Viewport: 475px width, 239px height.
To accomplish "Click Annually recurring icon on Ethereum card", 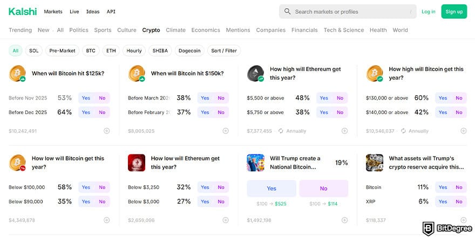I will coord(281,131).
